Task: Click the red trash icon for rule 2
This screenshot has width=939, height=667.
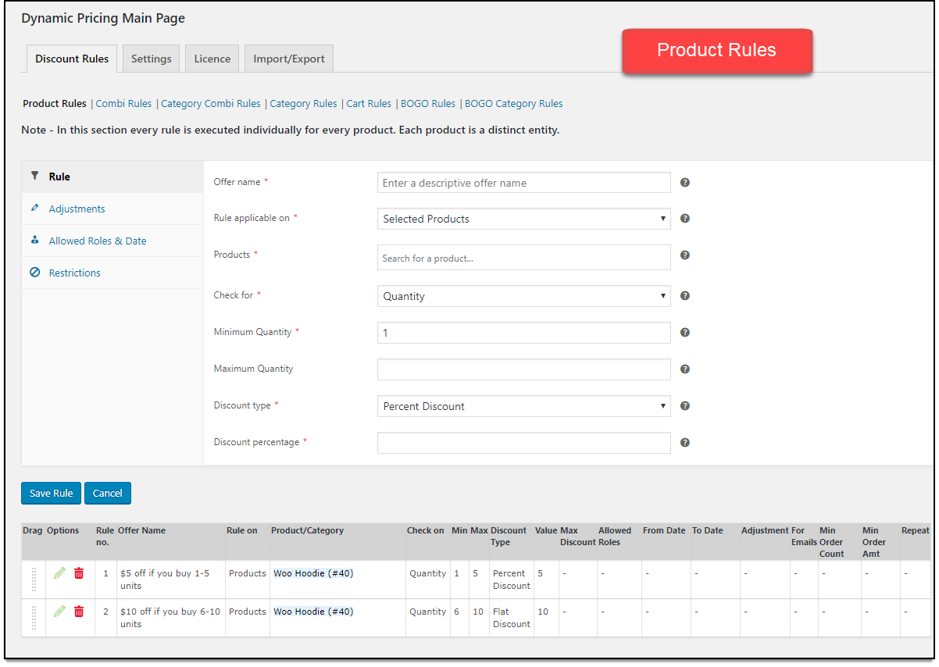Action: point(79,612)
